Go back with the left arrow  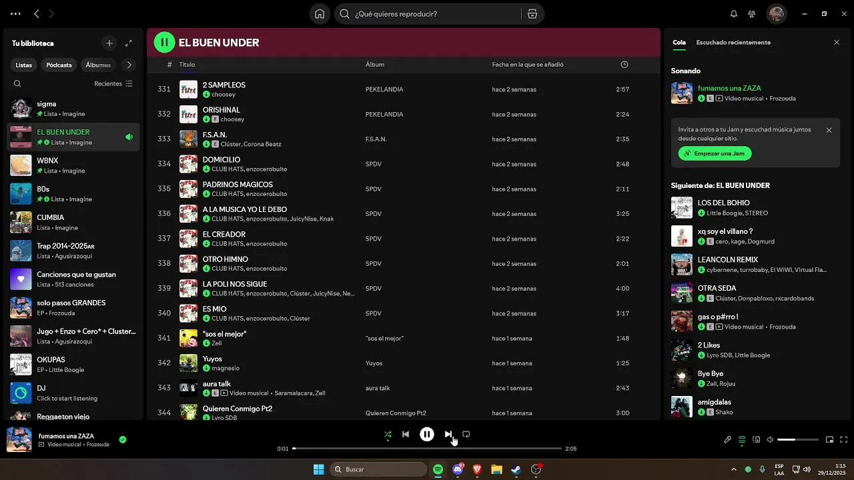tap(37, 13)
